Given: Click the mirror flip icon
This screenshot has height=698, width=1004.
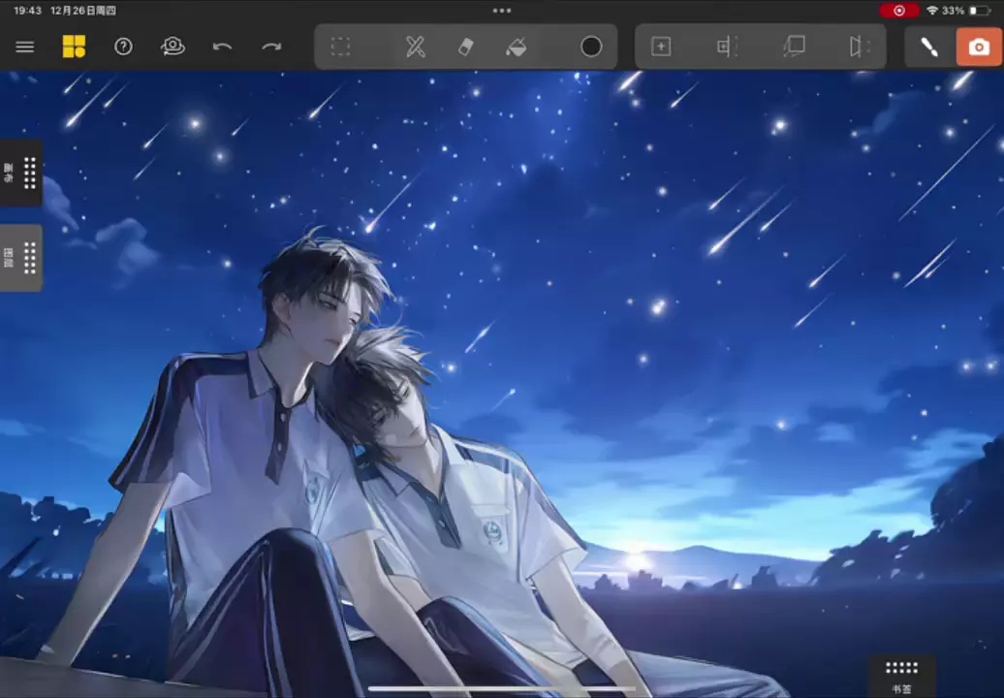Looking at the screenshot, I should click(x=860, y=47).
